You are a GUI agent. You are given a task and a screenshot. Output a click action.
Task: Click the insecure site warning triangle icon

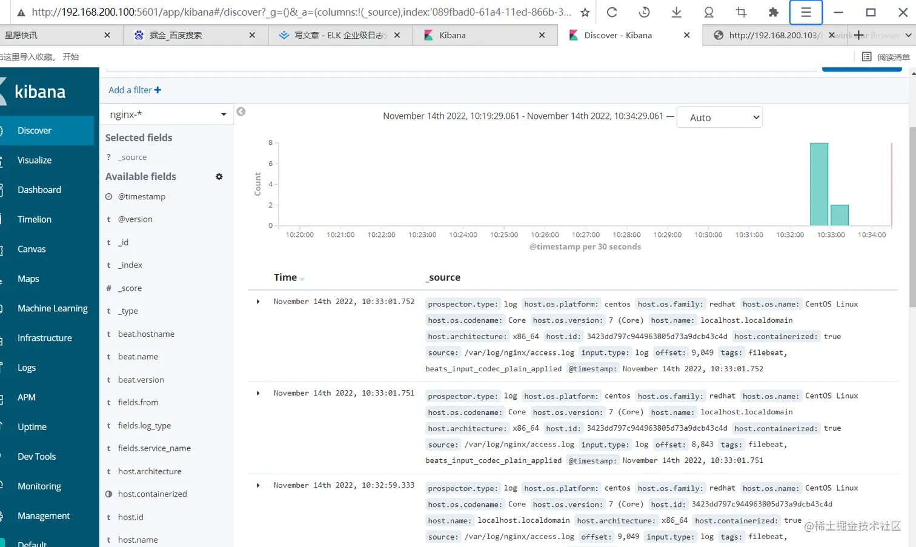(x=21, y=12)
